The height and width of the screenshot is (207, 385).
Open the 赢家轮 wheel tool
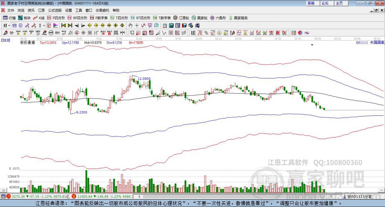pyautogui.click(x=199, y=18)
